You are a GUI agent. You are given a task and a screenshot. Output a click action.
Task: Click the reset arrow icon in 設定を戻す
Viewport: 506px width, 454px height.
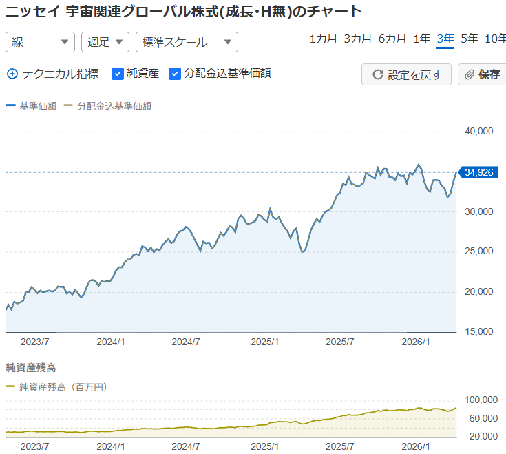(x=377, y=75)
